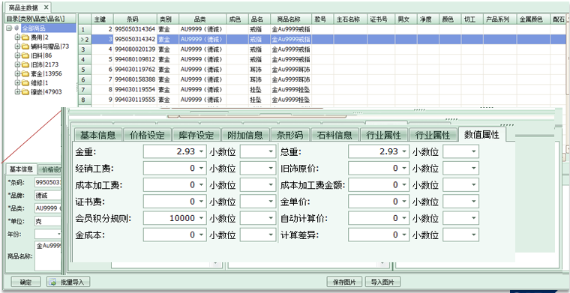Image resolution: width=570 pixels, height=293 pixels.
Task: Click the folder icon for 维修|1
Action: 25,82
